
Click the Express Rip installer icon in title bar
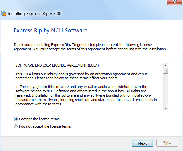pos(4,13)
